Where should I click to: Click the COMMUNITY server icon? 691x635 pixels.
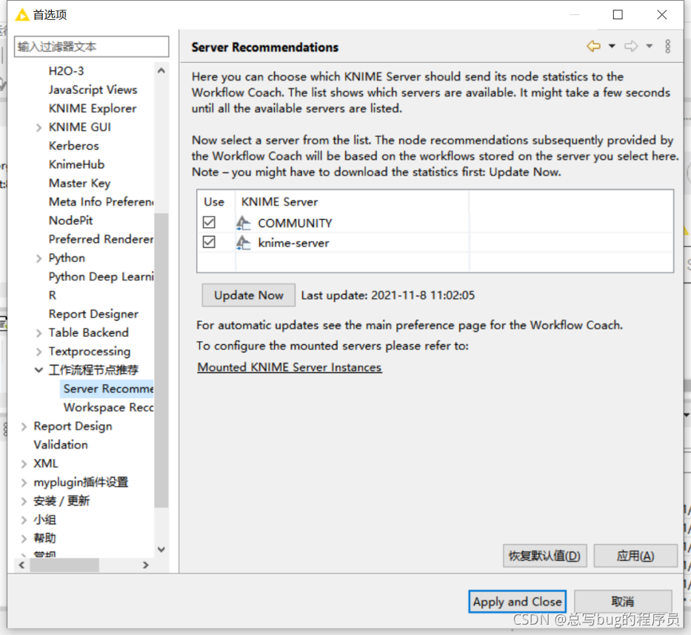click(243, 223)
